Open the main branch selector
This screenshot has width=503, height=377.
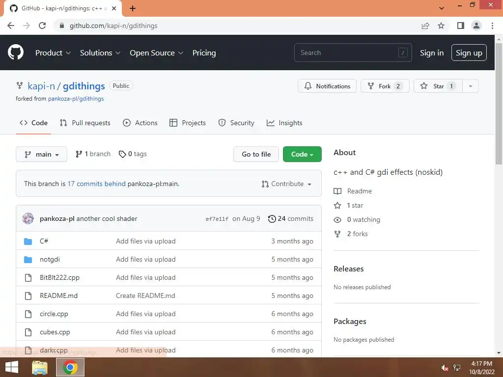coord(41,154)
